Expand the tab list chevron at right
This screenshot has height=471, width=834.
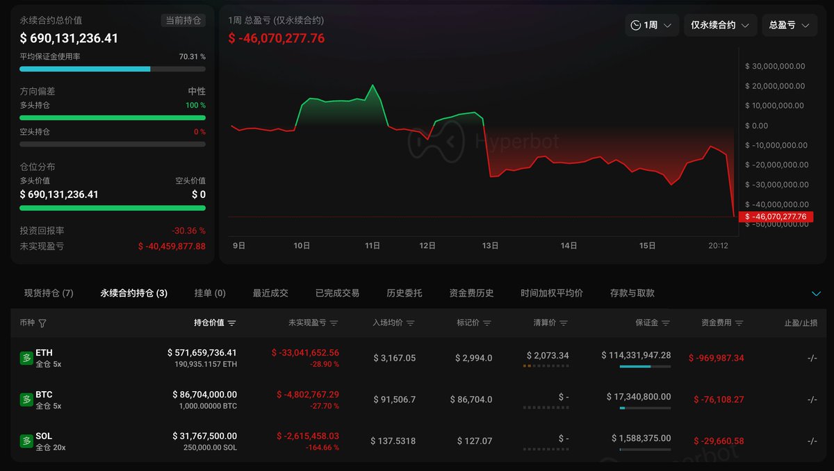(x=816, y=294)
